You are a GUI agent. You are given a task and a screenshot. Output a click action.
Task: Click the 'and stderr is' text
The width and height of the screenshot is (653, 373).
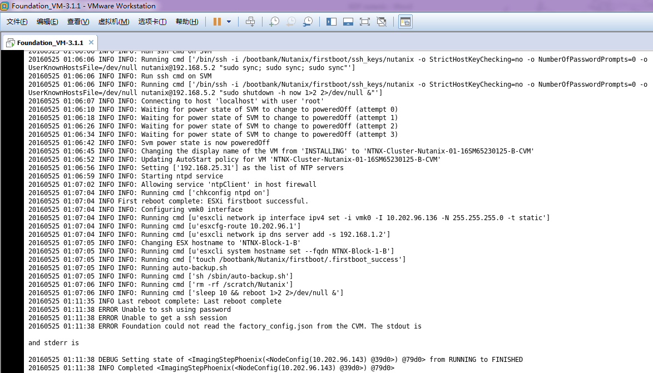pos(53,342)
